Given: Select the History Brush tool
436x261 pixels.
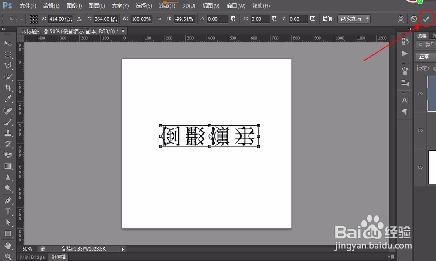Looking at the screenshot, I should click(x=8, y=144).
